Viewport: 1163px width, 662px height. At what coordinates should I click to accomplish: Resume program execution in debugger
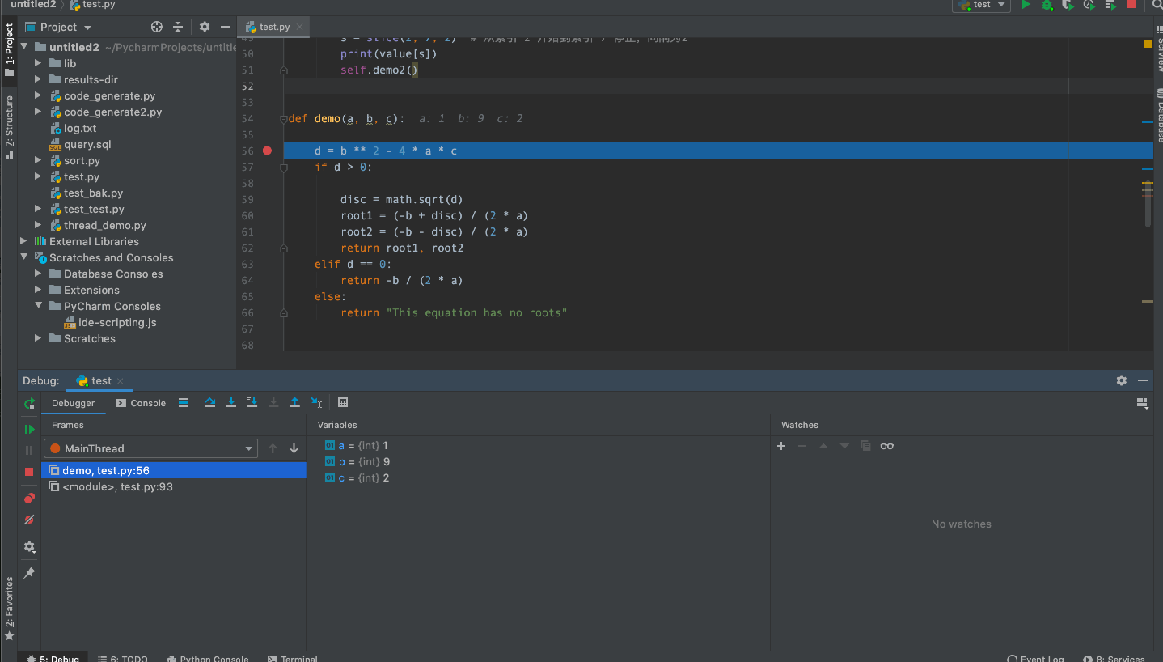(x=30, y=429)
